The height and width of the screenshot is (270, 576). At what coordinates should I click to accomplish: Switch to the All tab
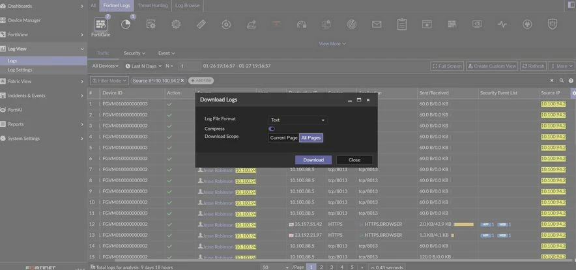click(x=93, y=5)
